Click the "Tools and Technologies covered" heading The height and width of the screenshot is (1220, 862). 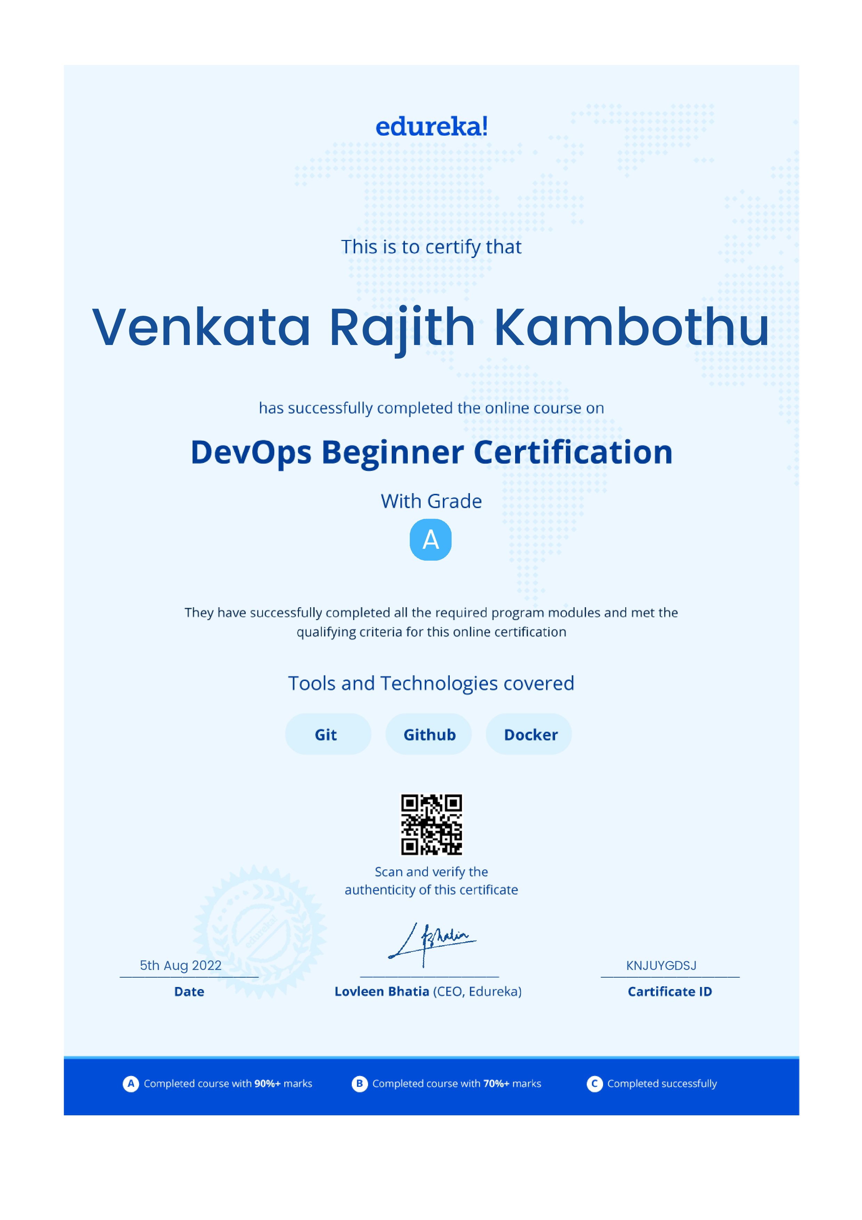pos(431,683)
